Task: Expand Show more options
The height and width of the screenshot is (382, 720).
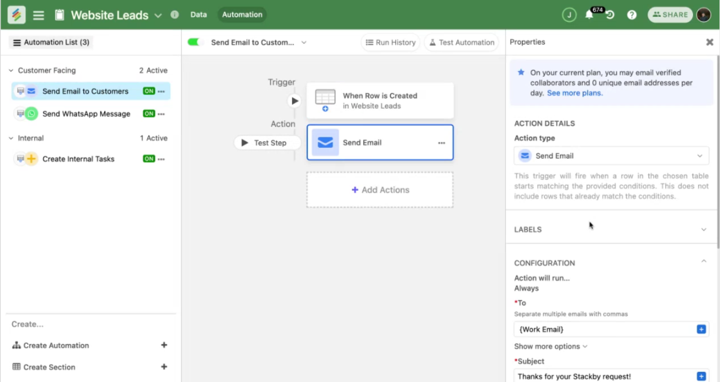Action: pos(550,346)
